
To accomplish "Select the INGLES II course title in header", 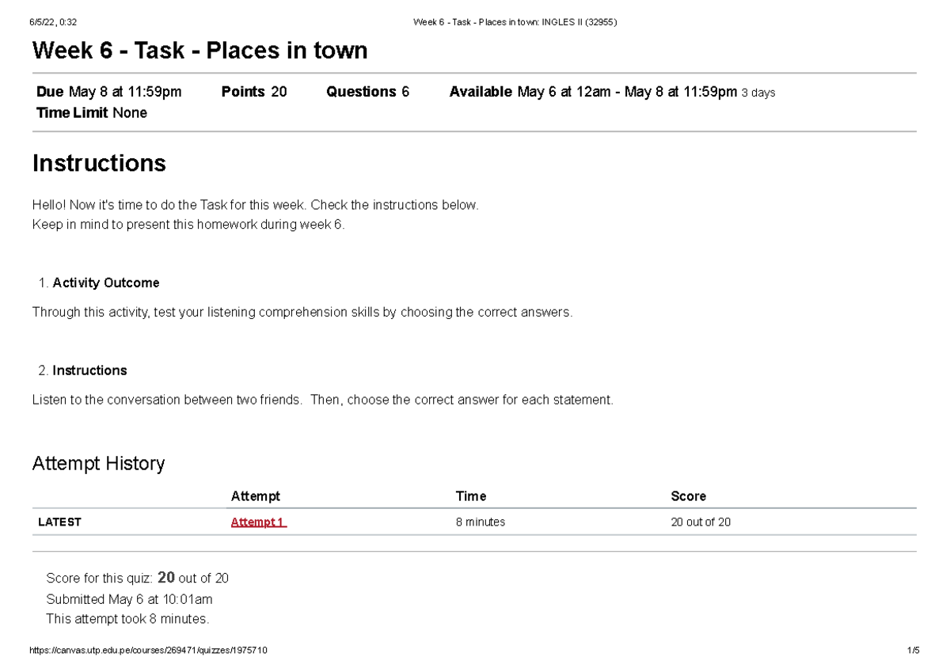I will click(515, 22).
